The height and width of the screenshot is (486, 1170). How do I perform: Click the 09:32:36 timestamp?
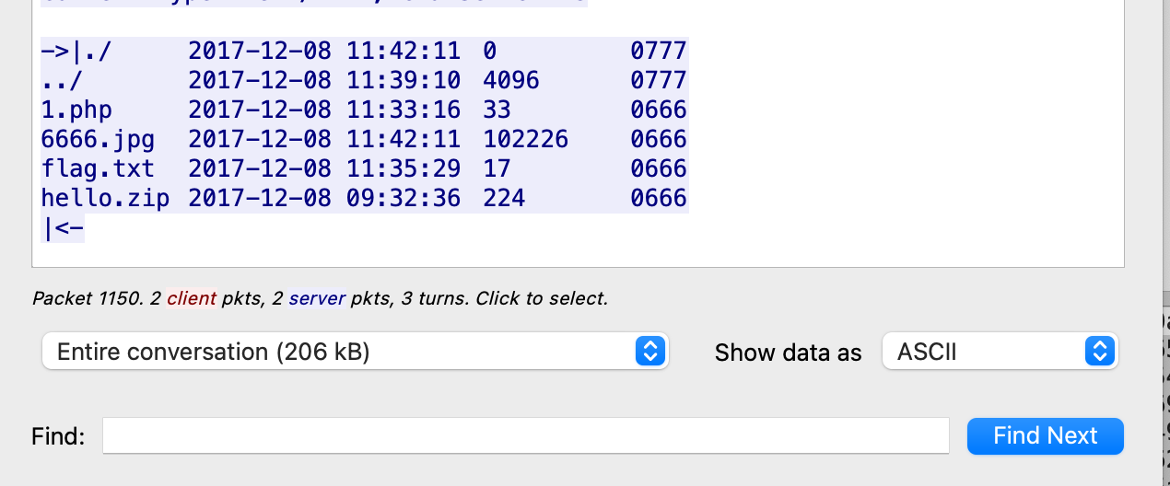(x=404, y=199)
